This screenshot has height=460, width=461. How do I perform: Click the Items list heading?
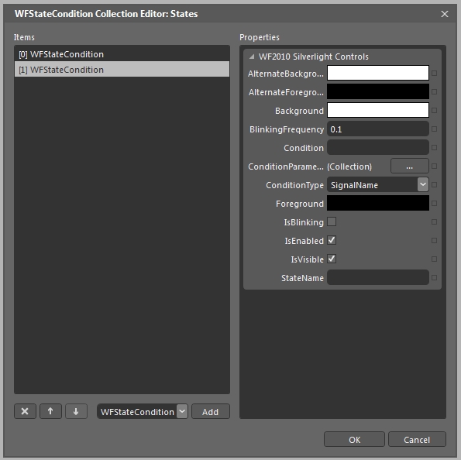tap(24, 37)
